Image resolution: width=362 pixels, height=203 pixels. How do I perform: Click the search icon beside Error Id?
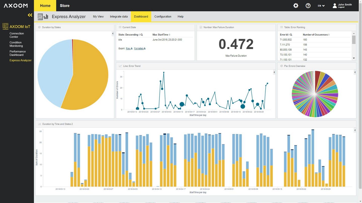291,35
